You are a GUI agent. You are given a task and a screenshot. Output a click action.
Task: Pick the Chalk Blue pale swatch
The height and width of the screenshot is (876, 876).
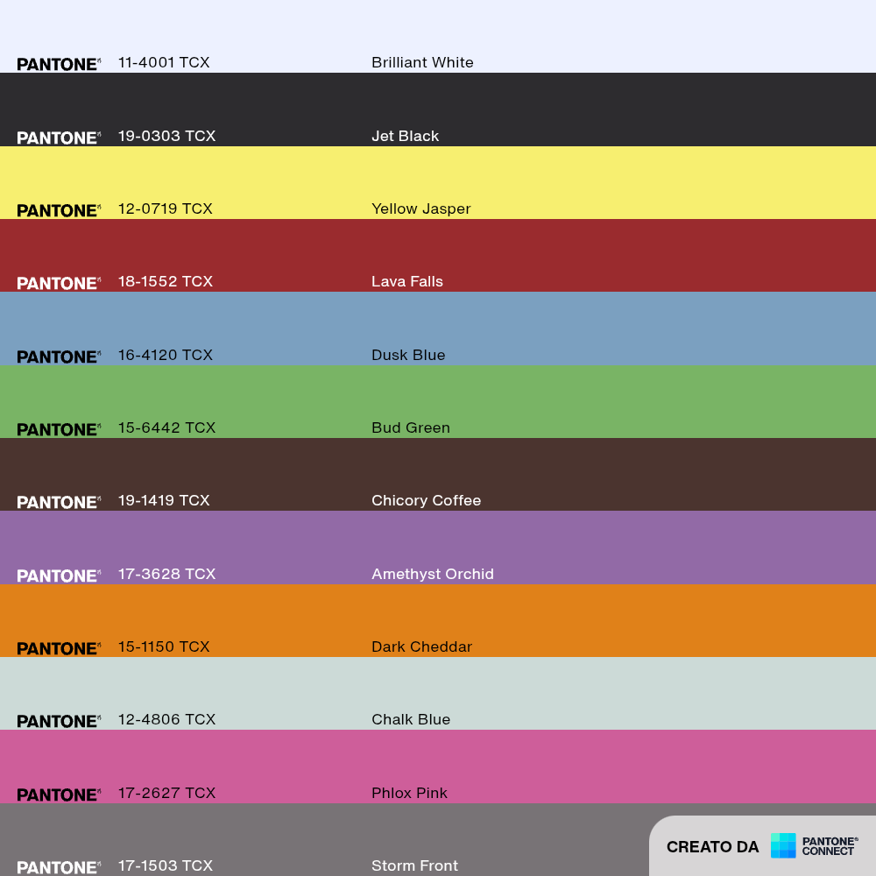pos(438,693)
